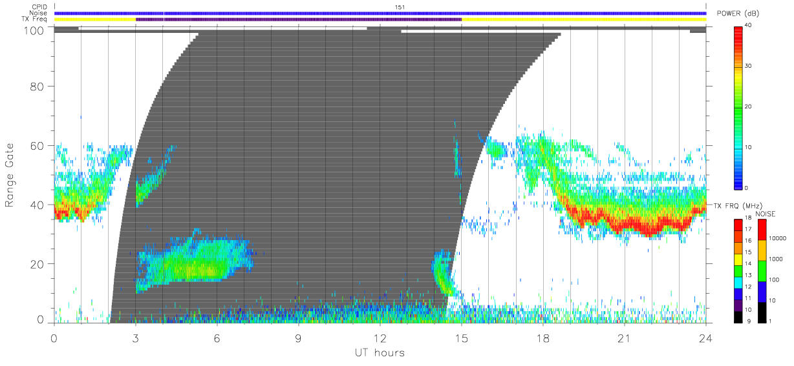Click the black 9-10 MHz TX FRQ swatch

[738, 316]
